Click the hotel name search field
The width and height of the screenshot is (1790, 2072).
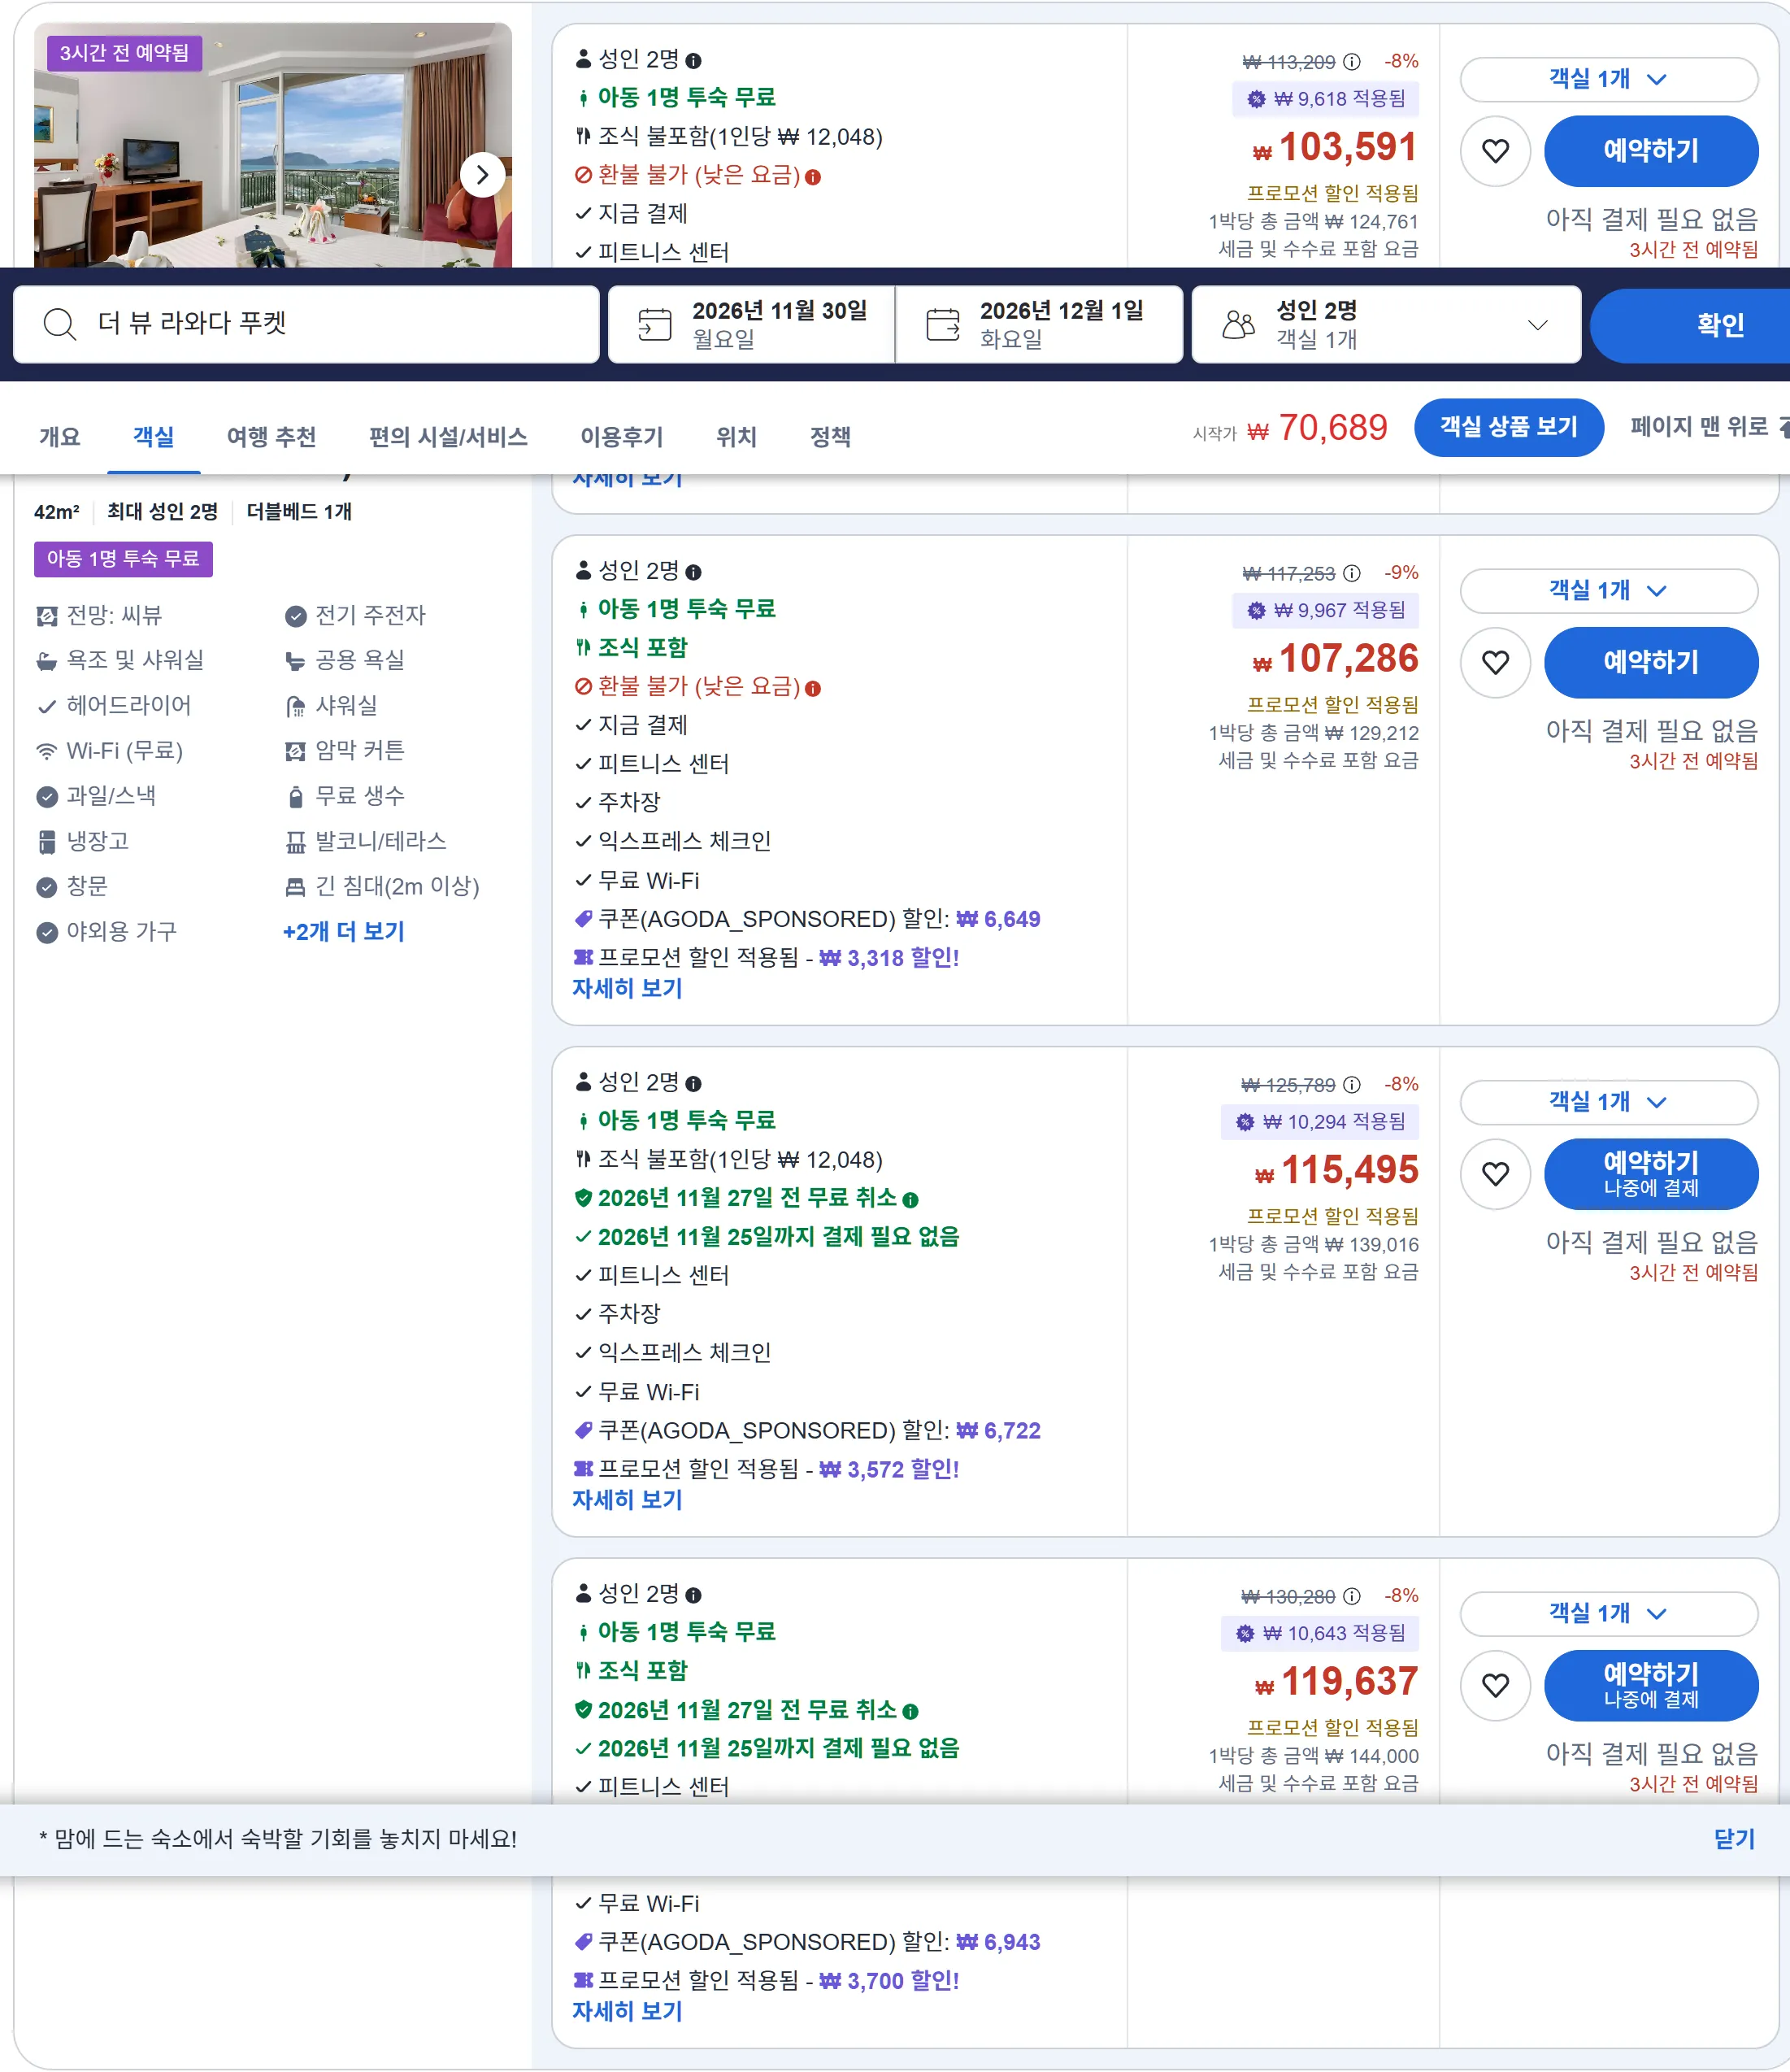pos(306,324)
